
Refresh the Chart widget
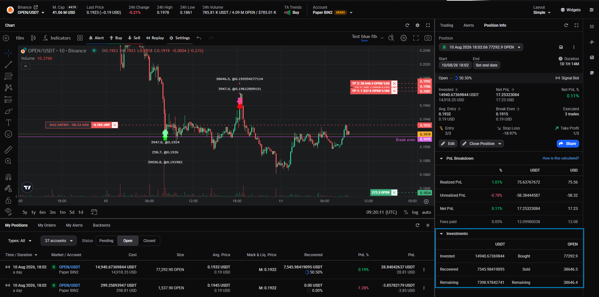[x=407, y=25]
